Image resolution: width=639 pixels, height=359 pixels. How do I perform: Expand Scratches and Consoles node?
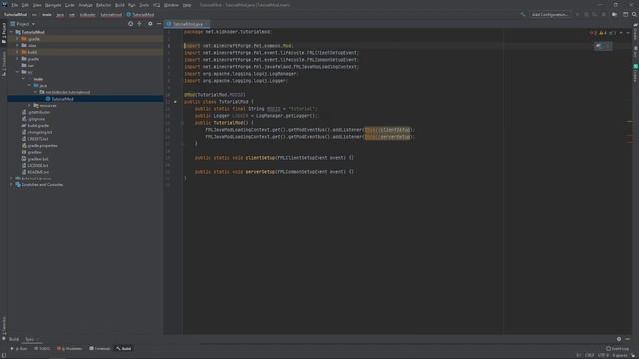11,184
